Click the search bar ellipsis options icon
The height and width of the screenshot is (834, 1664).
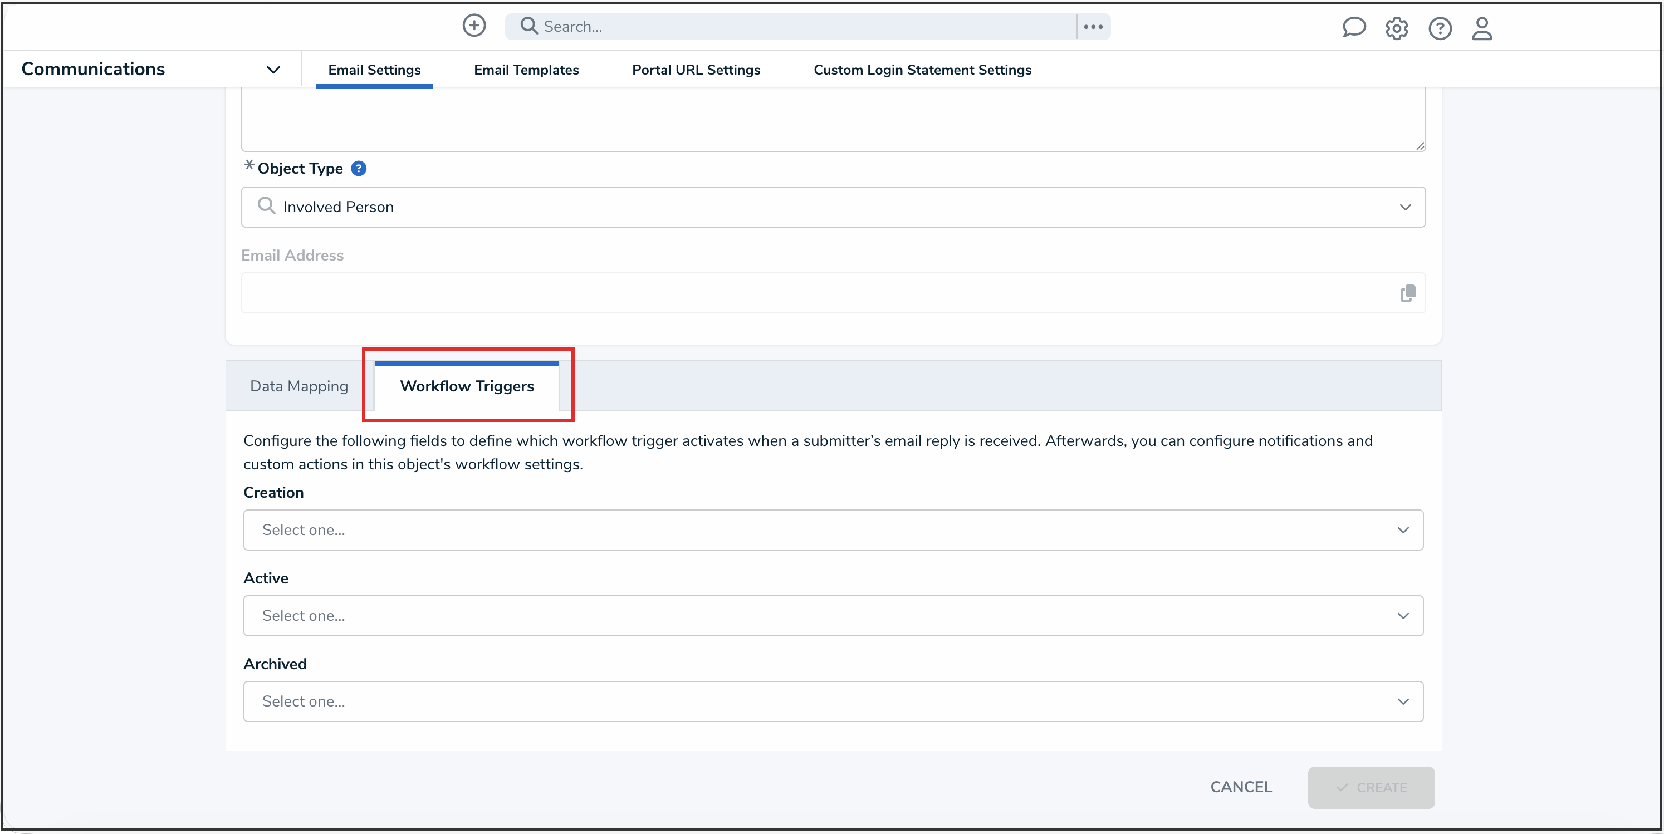1093,27
